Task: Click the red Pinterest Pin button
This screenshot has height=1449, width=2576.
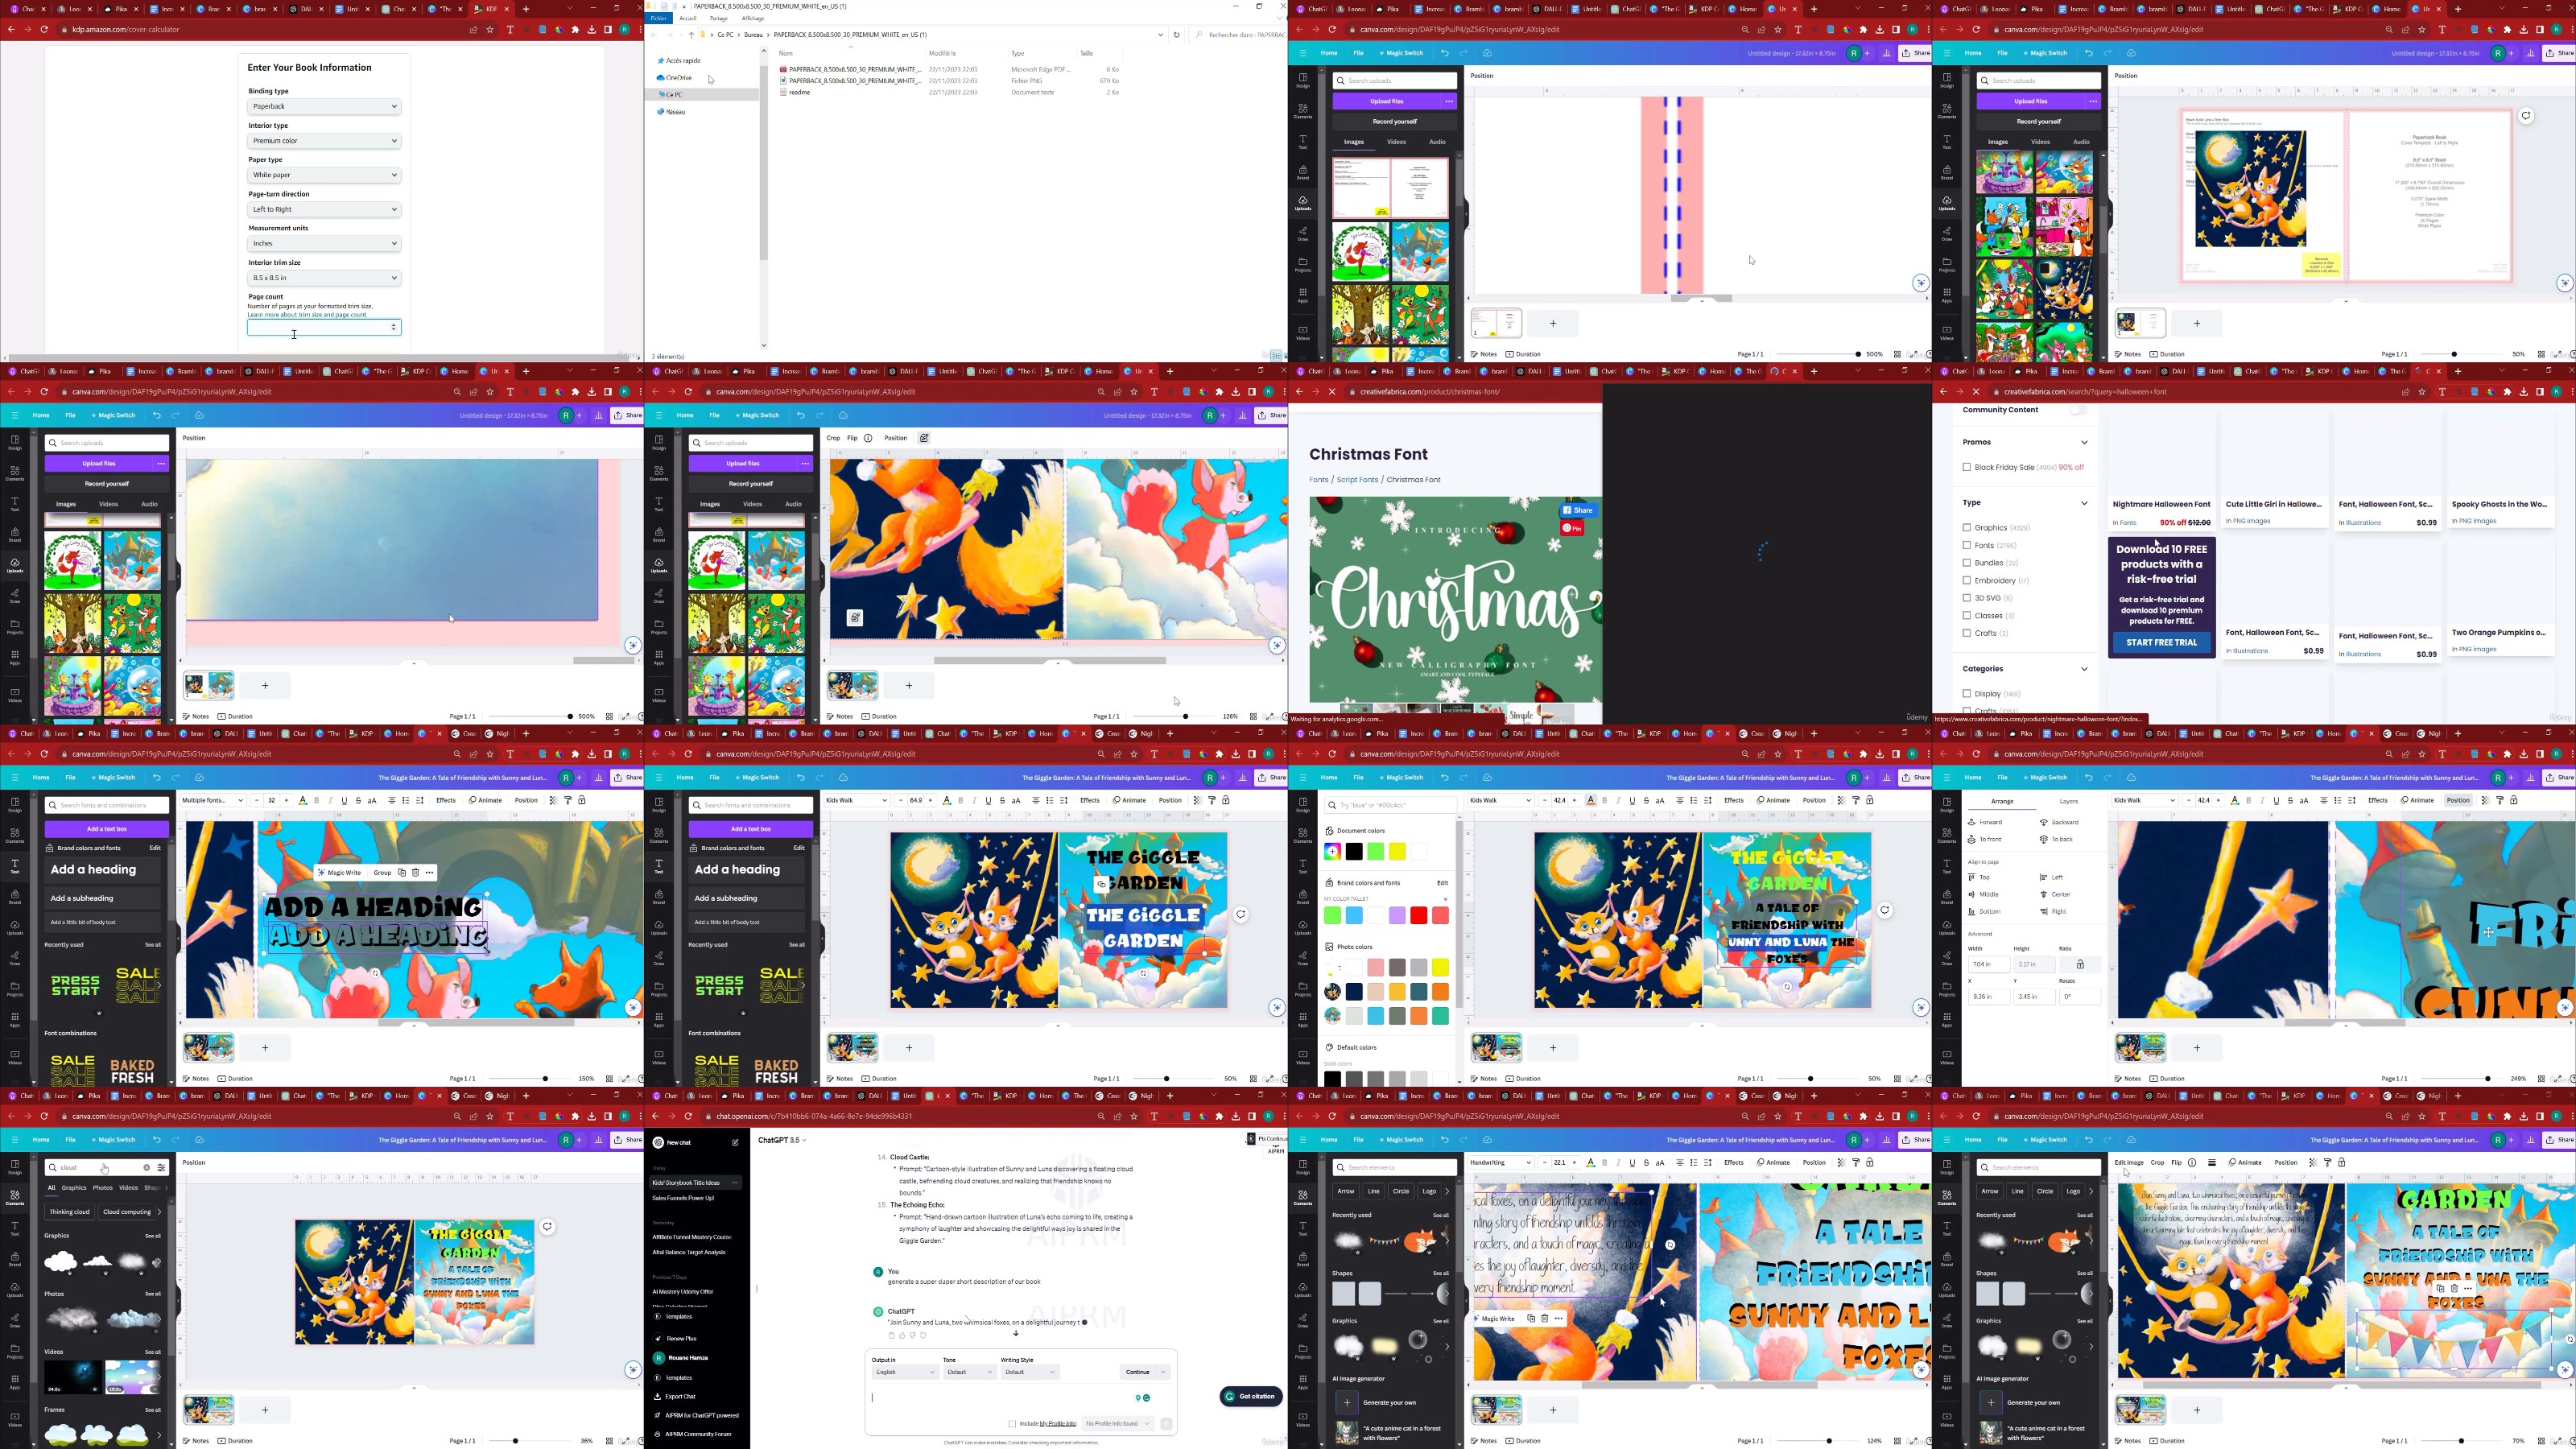Action: click(1573, 529)
